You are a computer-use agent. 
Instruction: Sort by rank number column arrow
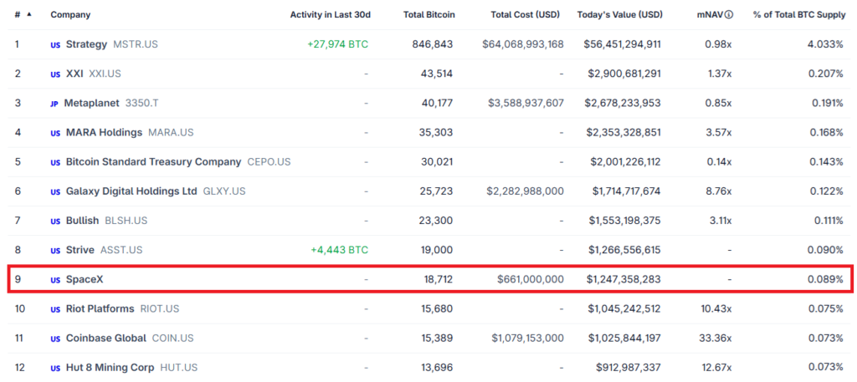click(29, 15)
